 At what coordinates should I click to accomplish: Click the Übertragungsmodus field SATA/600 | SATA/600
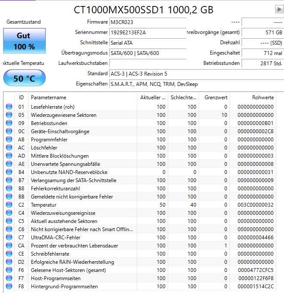coord(148,53)
